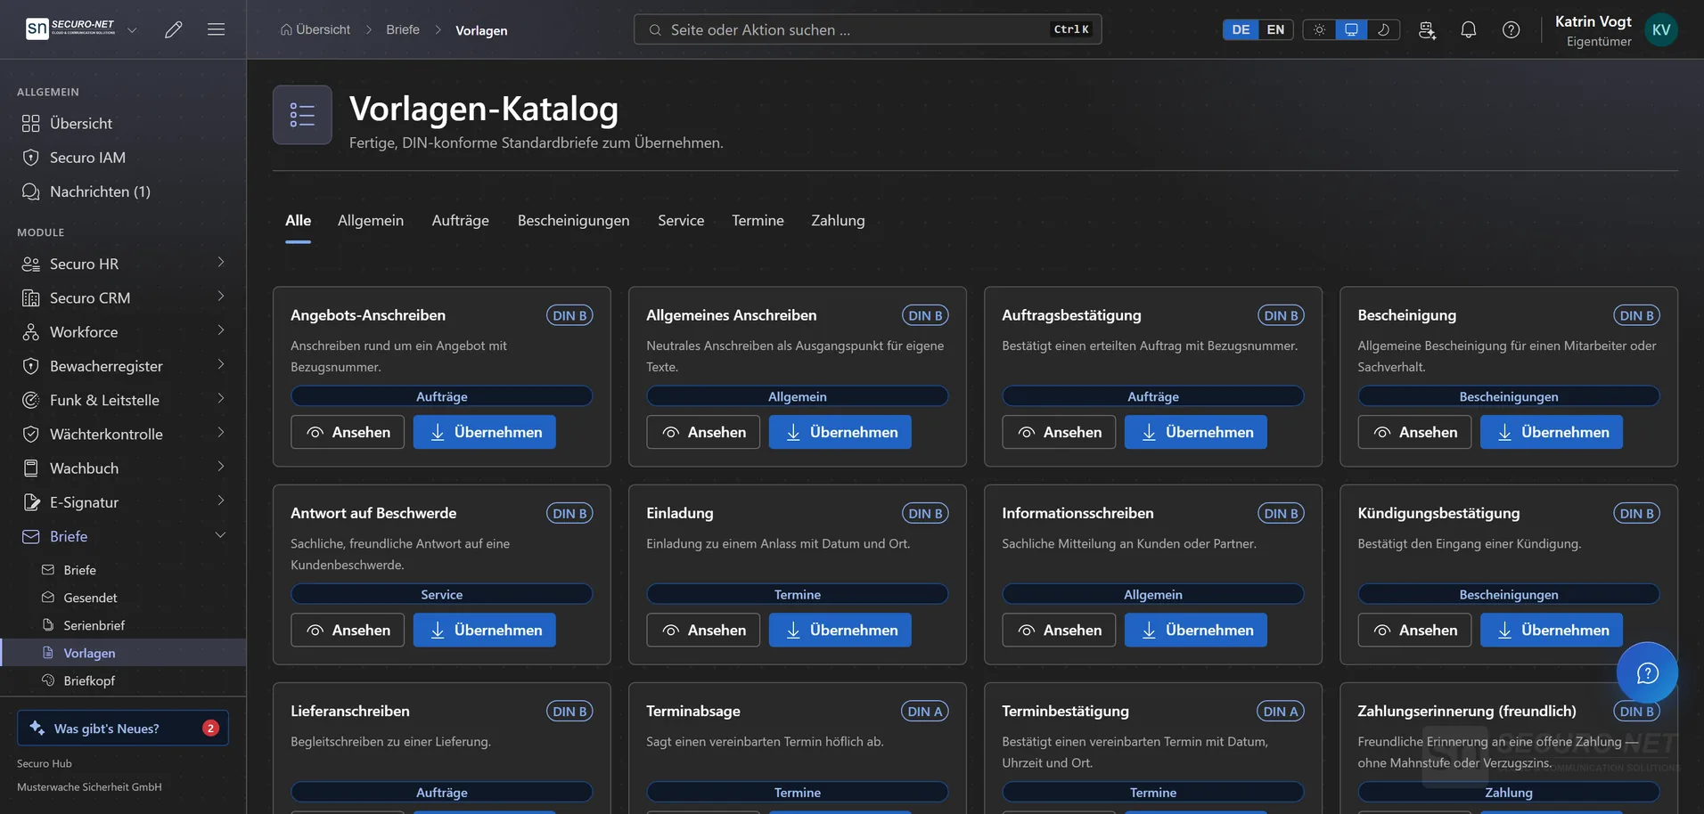
Task: Click the help question mark icon in top bar
Action: (x=1511, y=29)
